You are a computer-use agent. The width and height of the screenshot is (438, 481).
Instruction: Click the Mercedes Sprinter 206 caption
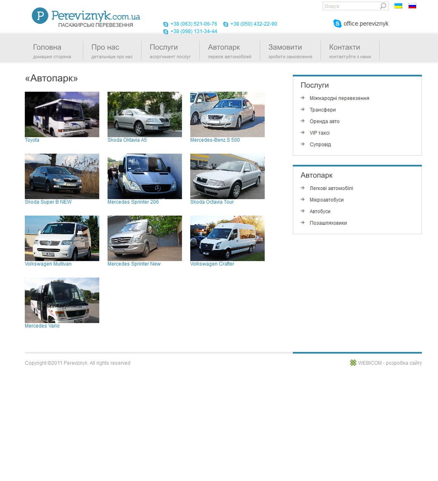coord(133,202)
